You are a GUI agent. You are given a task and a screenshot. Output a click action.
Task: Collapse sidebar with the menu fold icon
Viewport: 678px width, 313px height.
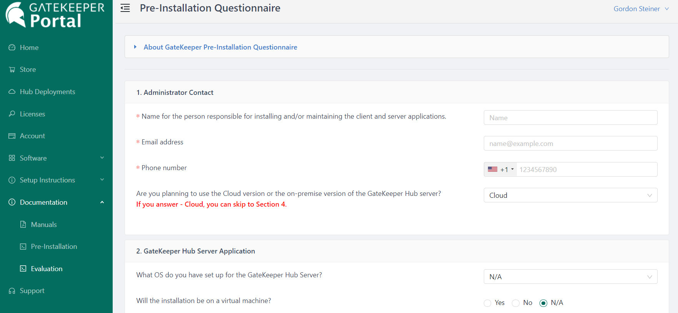(125, 8)
